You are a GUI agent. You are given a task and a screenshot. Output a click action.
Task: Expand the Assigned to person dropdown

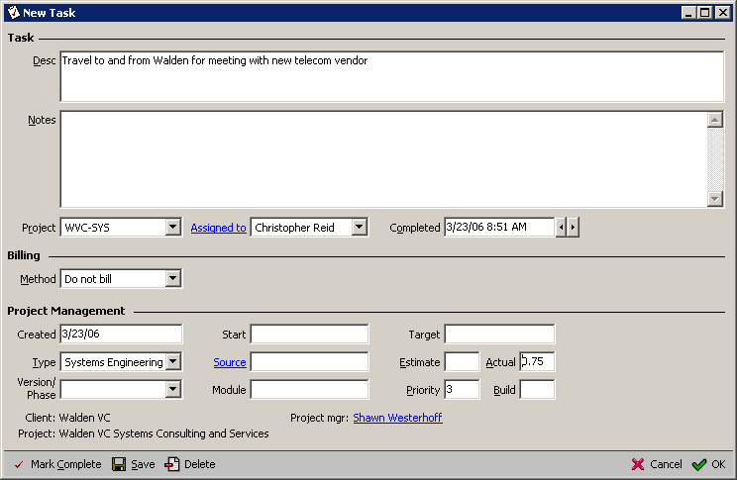click(359, 228)
